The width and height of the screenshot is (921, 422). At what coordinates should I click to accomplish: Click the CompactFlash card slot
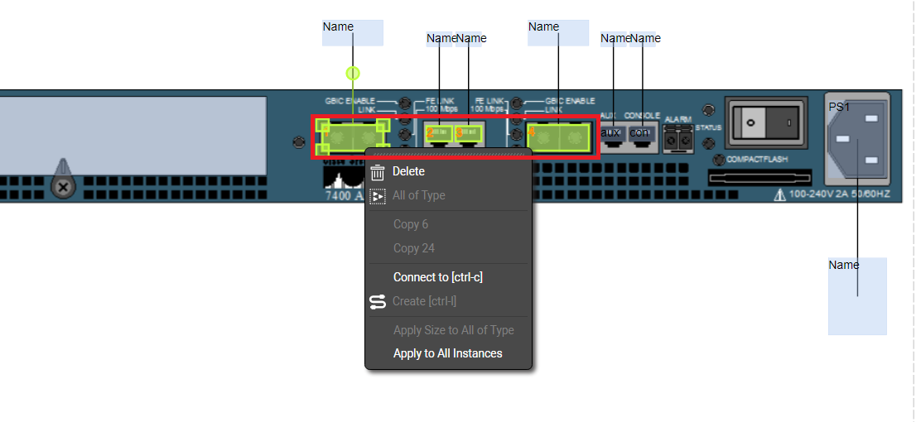[x=757, y=177]
